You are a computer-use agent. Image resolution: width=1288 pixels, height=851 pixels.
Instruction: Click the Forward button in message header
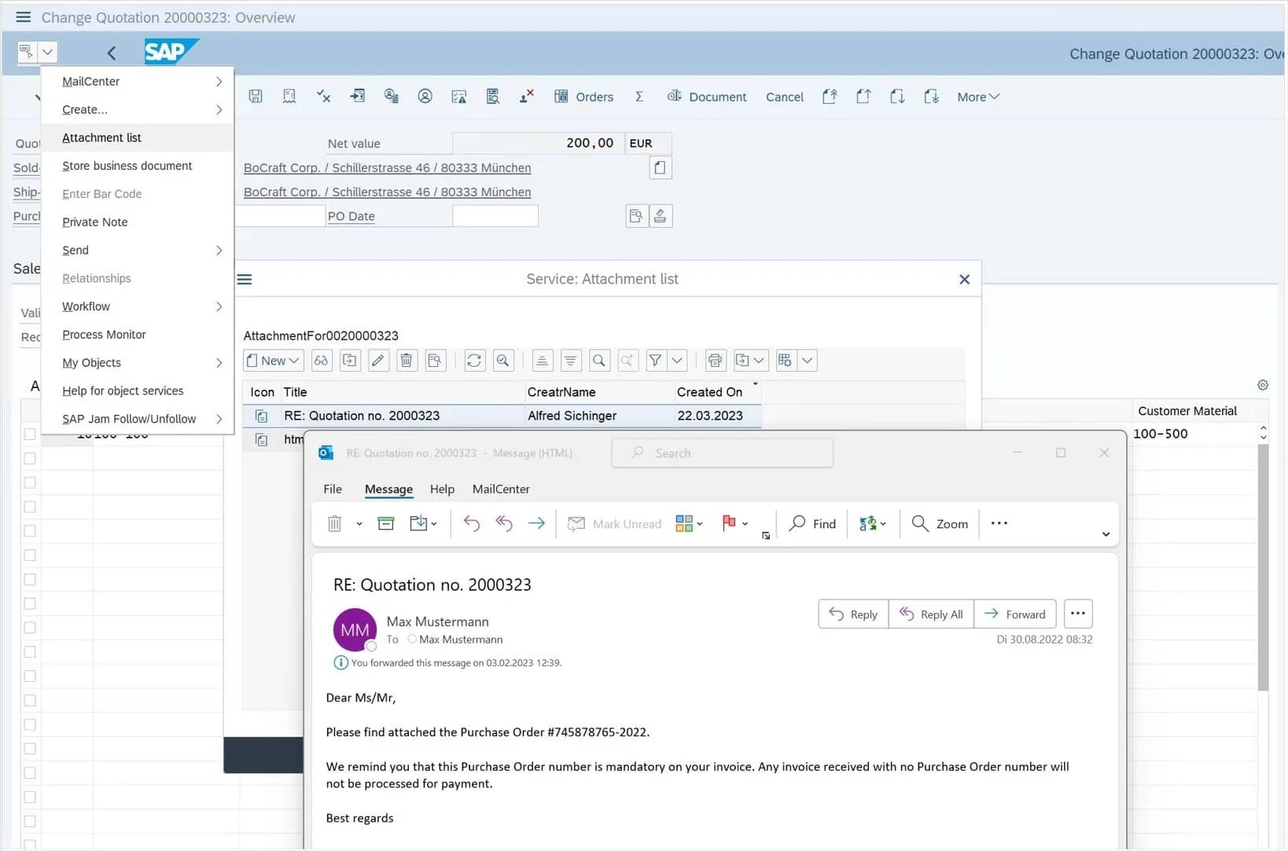point(1015,614)
